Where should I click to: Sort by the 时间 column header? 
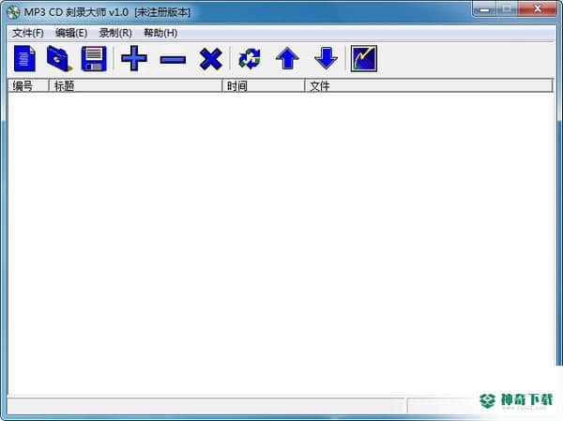click(x=264, y=85)
